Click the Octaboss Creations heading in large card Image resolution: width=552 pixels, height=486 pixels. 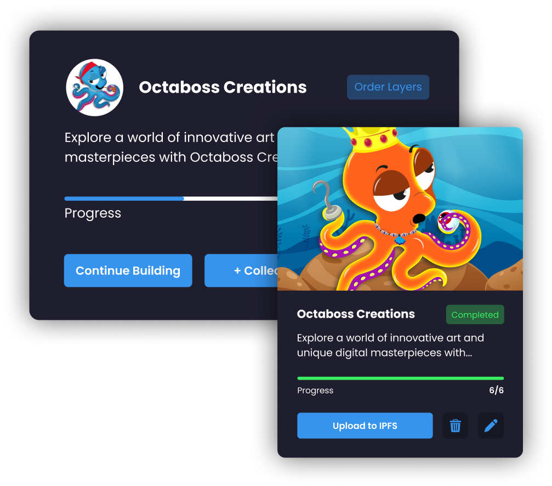223,87
